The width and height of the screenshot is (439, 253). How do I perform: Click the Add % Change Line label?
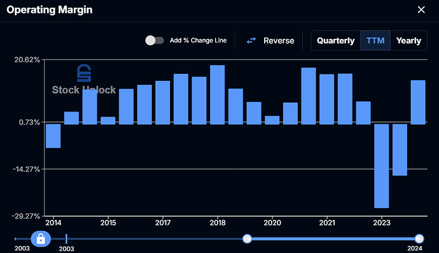click(x=199, y=40)
